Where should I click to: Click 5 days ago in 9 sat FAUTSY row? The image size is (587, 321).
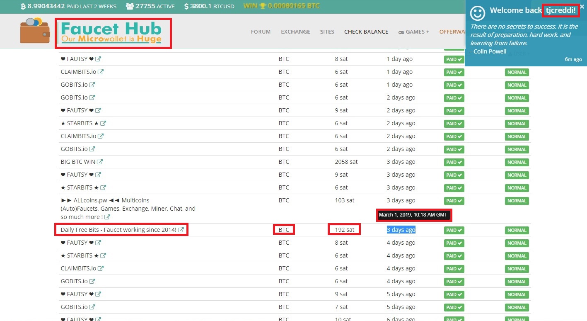(401, 294)
